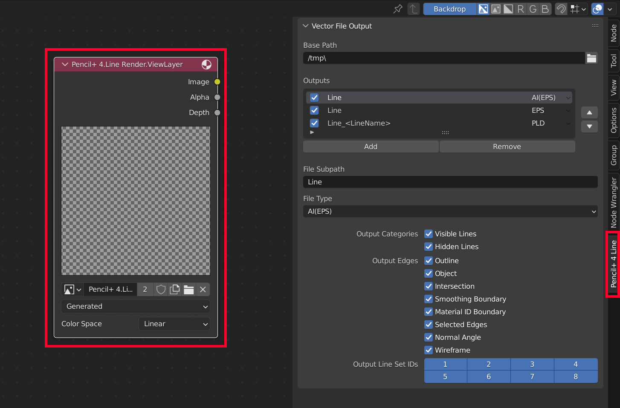Select the Color and Alpha display channel icon

pyautogui.click(x=483, y=9)
